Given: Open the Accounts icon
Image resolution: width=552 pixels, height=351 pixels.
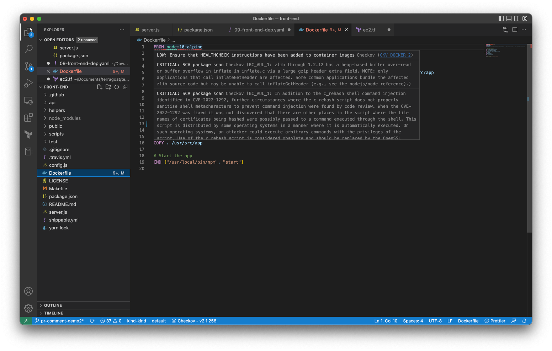Looking at the screenshot, I should click(x=28, y=291).
